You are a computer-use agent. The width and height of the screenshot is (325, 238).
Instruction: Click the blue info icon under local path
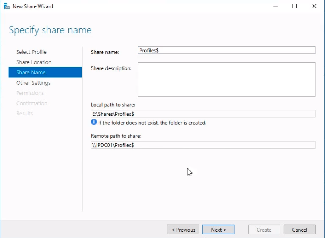point(94,123)
